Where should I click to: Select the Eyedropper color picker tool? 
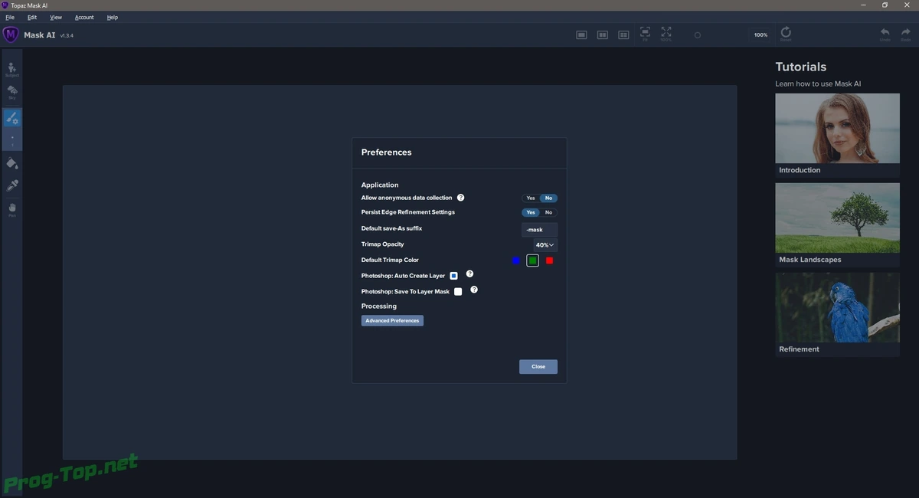pyautogui.click(x=12, y=185)
